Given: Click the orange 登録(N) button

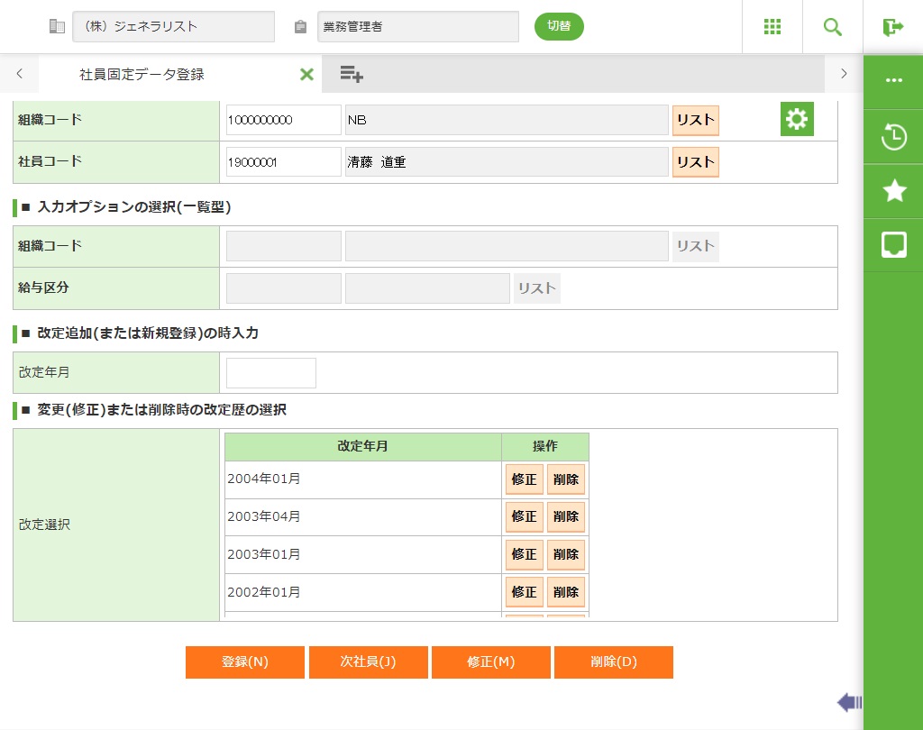Looking at the screenshot, I should click(245, 662).
